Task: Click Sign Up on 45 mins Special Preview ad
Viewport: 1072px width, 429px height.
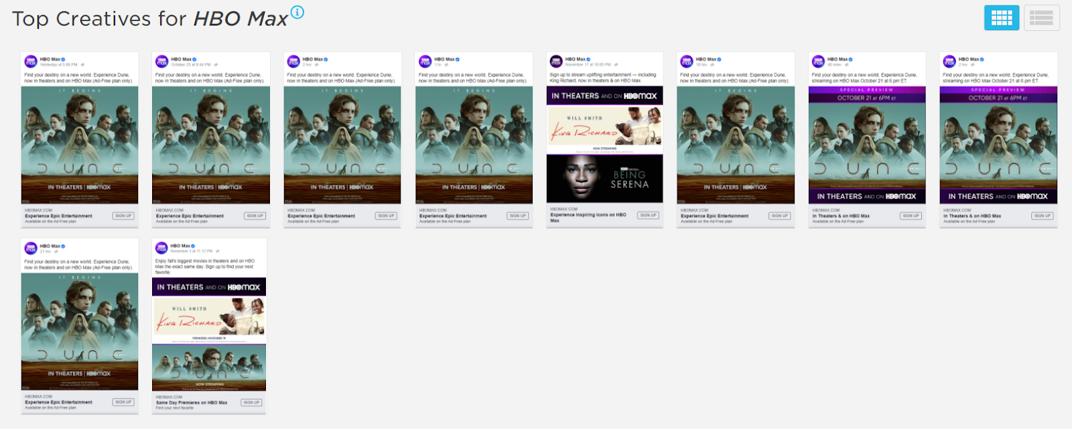Action: click(x=911, y=216)
